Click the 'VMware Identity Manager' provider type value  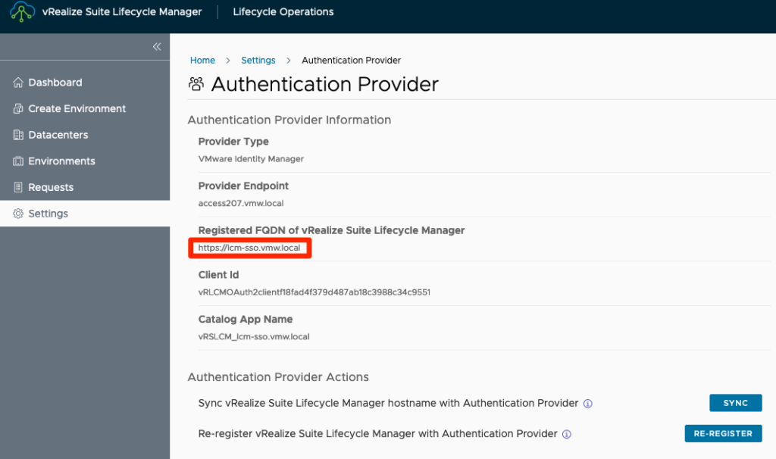(x=251, y=159)
